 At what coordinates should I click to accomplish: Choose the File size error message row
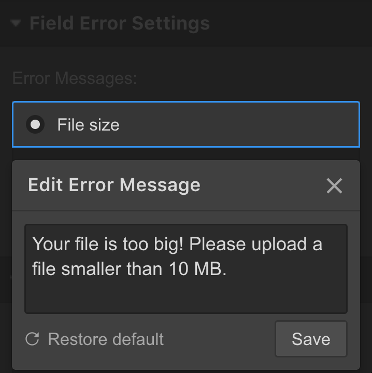click(185, 124)
